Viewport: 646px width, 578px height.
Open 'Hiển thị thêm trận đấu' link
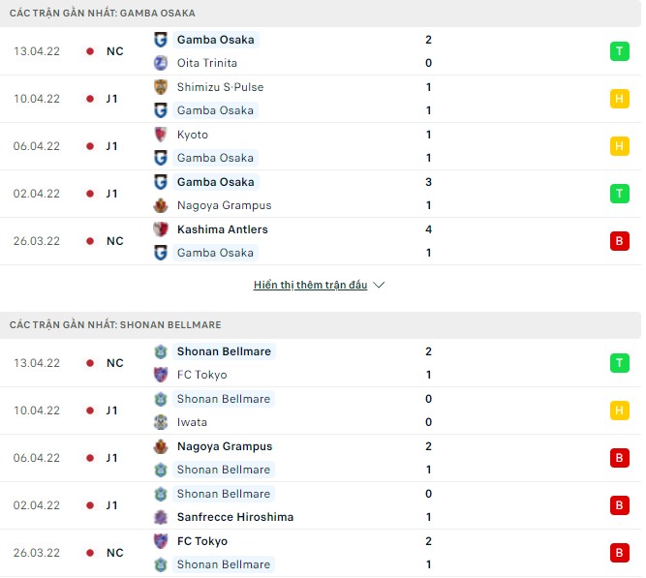click(x=310, y=286)
